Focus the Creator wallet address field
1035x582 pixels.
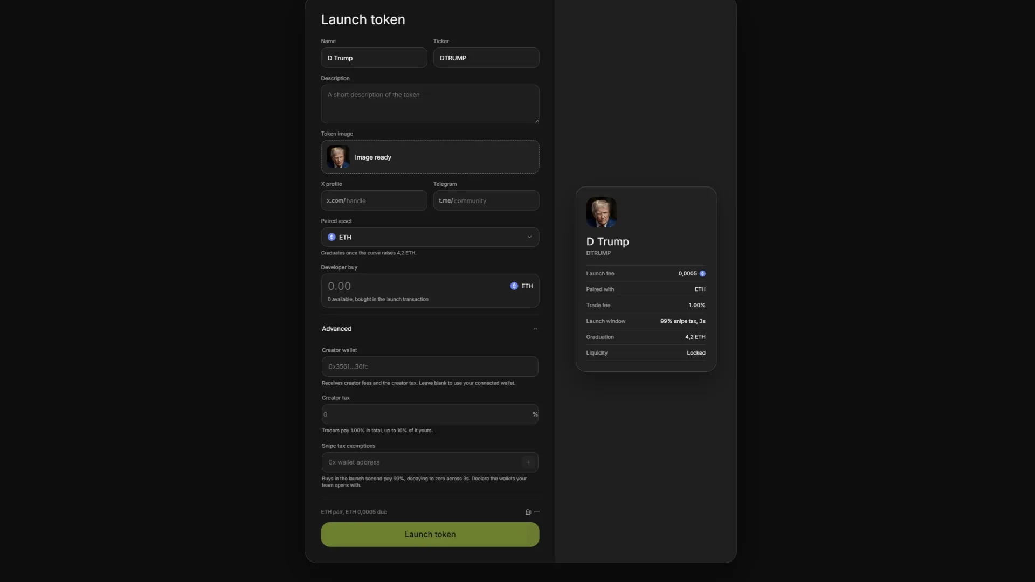[430, 366]
